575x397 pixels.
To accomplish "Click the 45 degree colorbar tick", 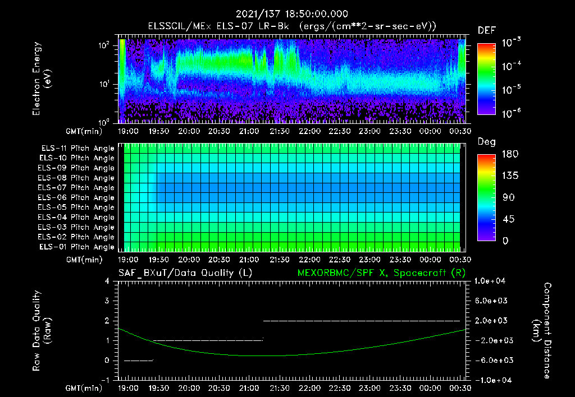I will pyautogui.click(x=509, y=219).
